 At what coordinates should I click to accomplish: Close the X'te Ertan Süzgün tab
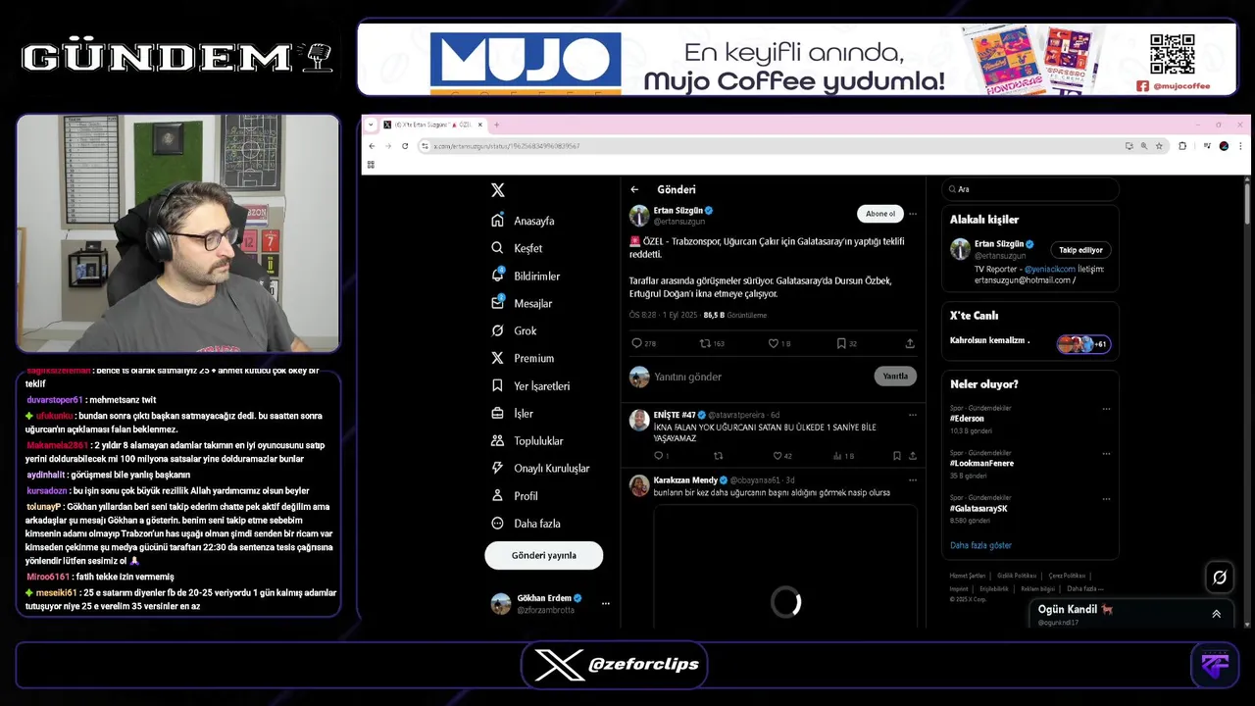tap(478, 125)
